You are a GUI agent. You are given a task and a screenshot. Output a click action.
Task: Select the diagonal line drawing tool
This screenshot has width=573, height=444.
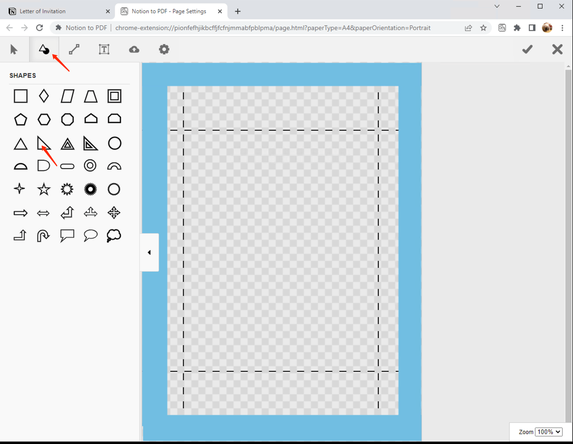click(x=74, y=49)
